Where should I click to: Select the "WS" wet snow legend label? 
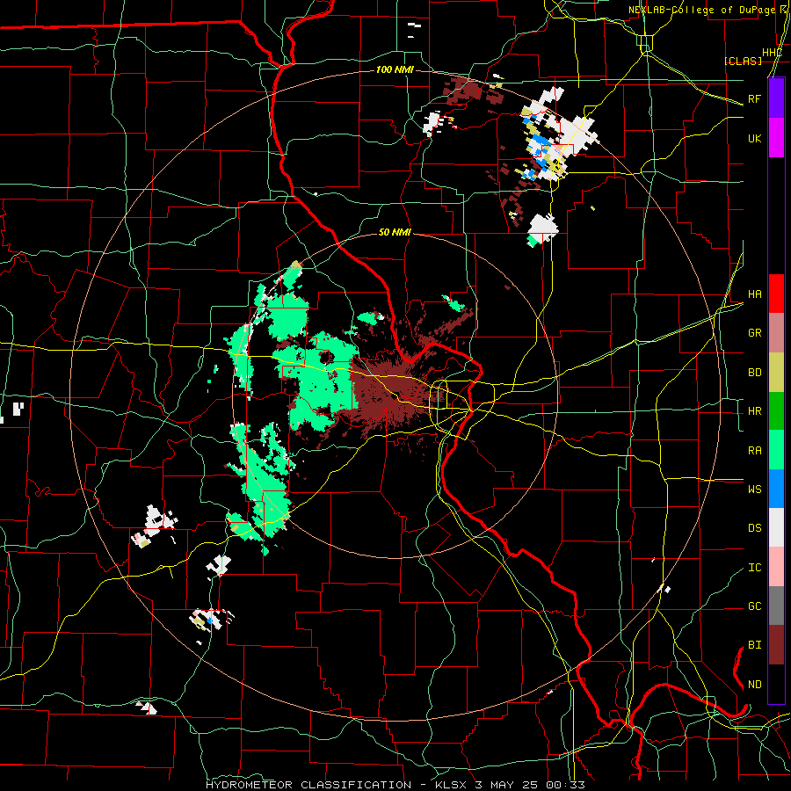[x=754, y=489]
